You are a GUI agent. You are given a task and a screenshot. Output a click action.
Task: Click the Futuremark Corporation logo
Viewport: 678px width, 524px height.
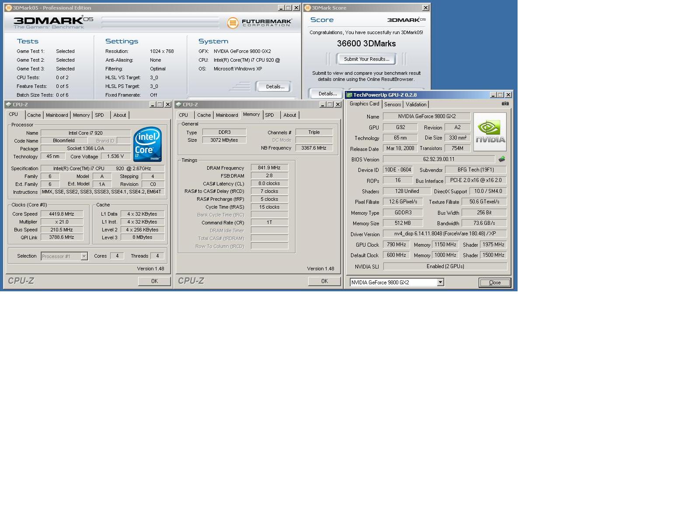pyautogui.click(x=260, y=22)
